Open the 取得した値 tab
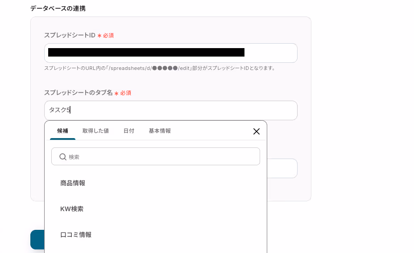Image resolution: width=414 pixels, height=253 pixels. [95, 131]
